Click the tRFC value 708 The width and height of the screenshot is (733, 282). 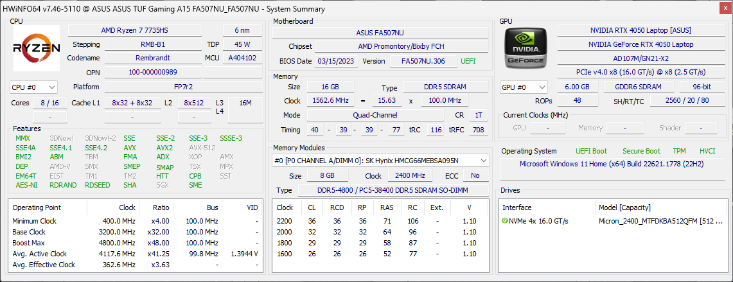coord(478,130)
